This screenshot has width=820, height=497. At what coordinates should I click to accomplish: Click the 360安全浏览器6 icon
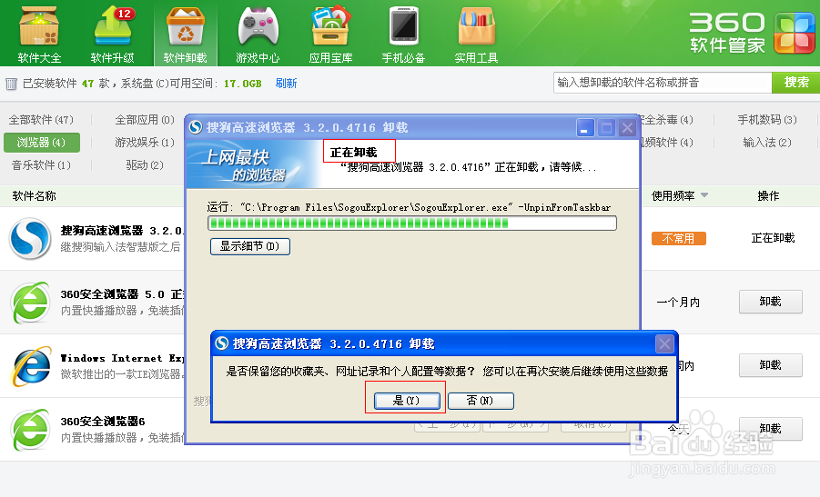(30, 430)
